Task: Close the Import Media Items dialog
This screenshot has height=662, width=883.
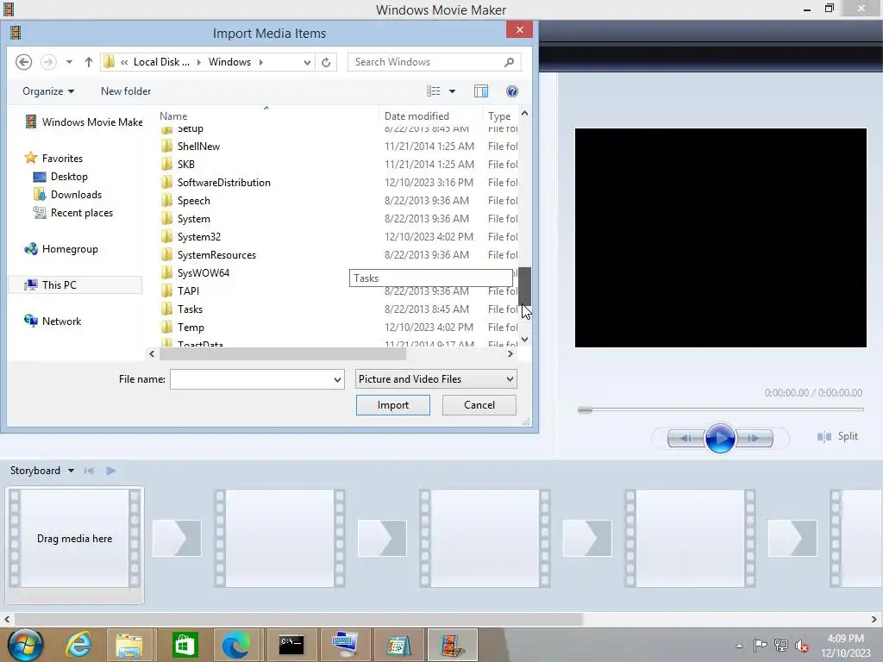Action: [519, 30]
